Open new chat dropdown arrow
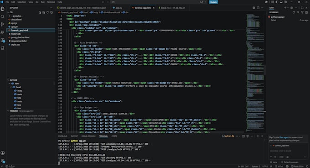 pyautogui.click(x=288, y=8)
